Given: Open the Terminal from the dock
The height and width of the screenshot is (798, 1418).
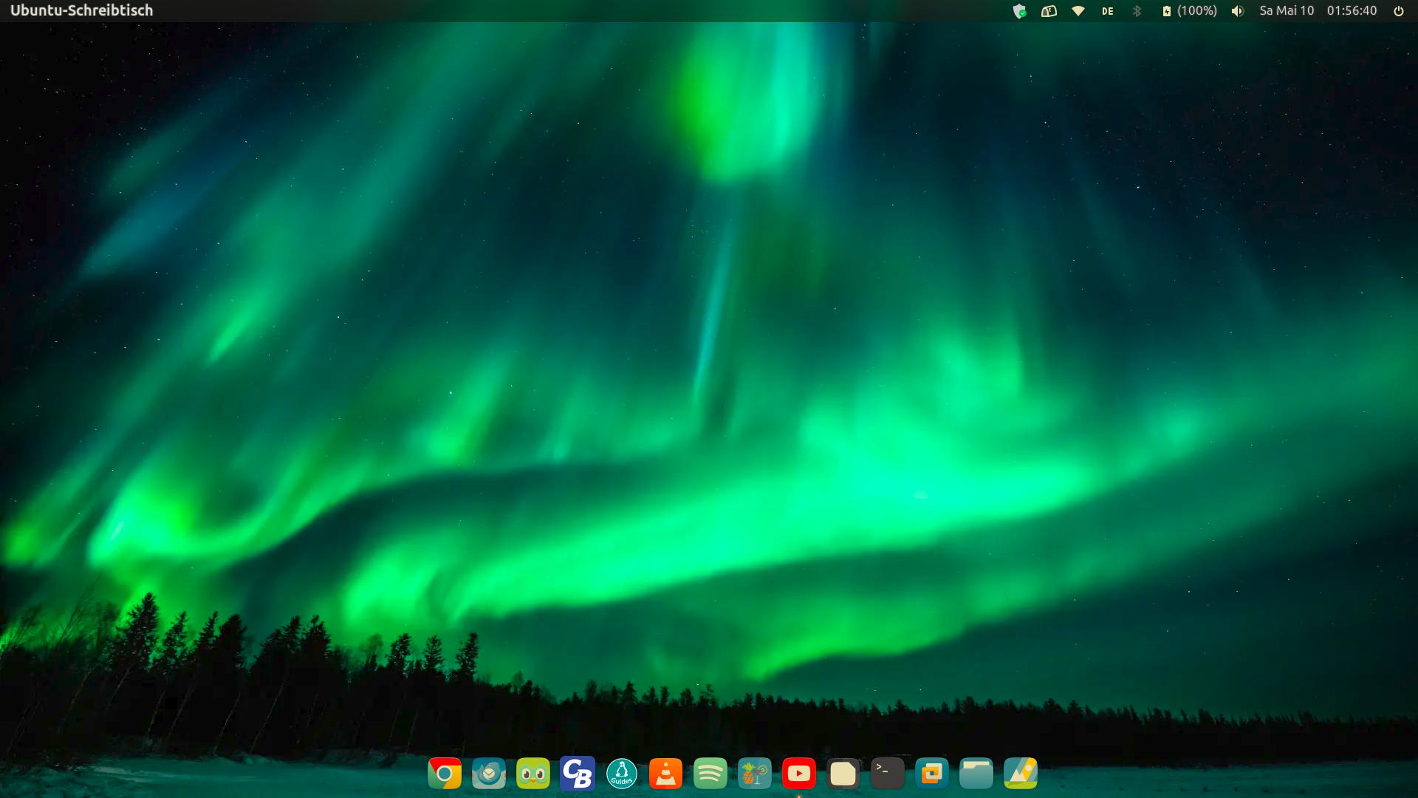Looking at the screenshot, I should click(887, 774).
